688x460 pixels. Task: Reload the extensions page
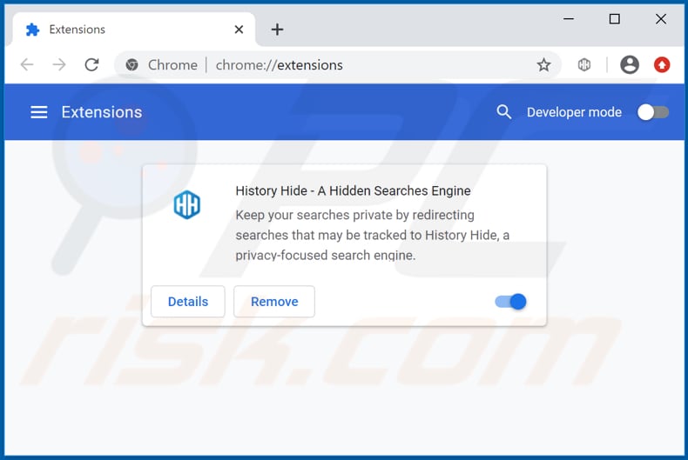point(91,65)
